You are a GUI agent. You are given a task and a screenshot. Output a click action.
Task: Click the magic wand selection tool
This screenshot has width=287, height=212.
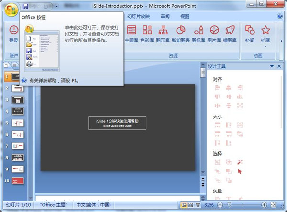(x=240, y=162)
